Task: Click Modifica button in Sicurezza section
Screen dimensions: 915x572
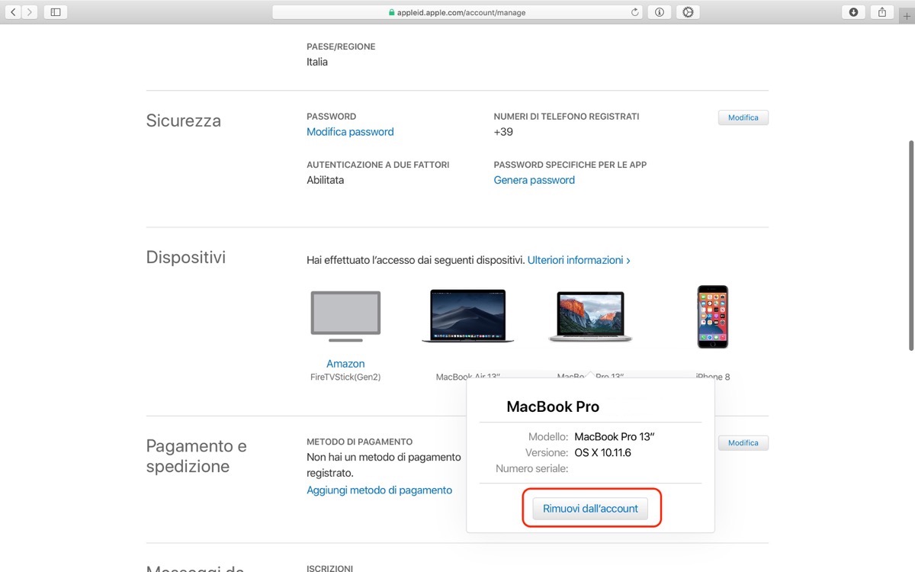Action: click(743, 117)
